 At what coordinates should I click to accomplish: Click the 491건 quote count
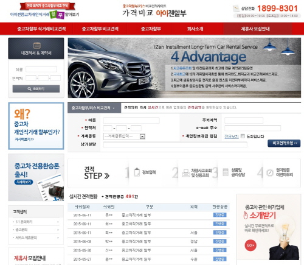131,196
